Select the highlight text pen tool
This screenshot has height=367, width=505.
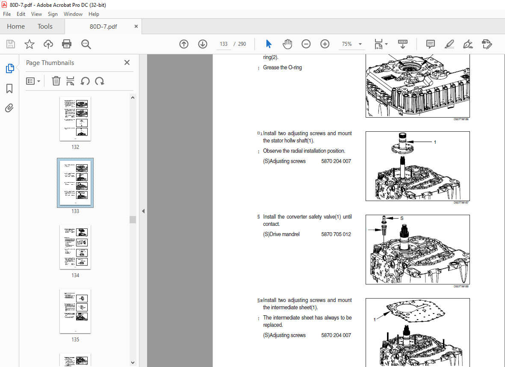coord(449,44)
